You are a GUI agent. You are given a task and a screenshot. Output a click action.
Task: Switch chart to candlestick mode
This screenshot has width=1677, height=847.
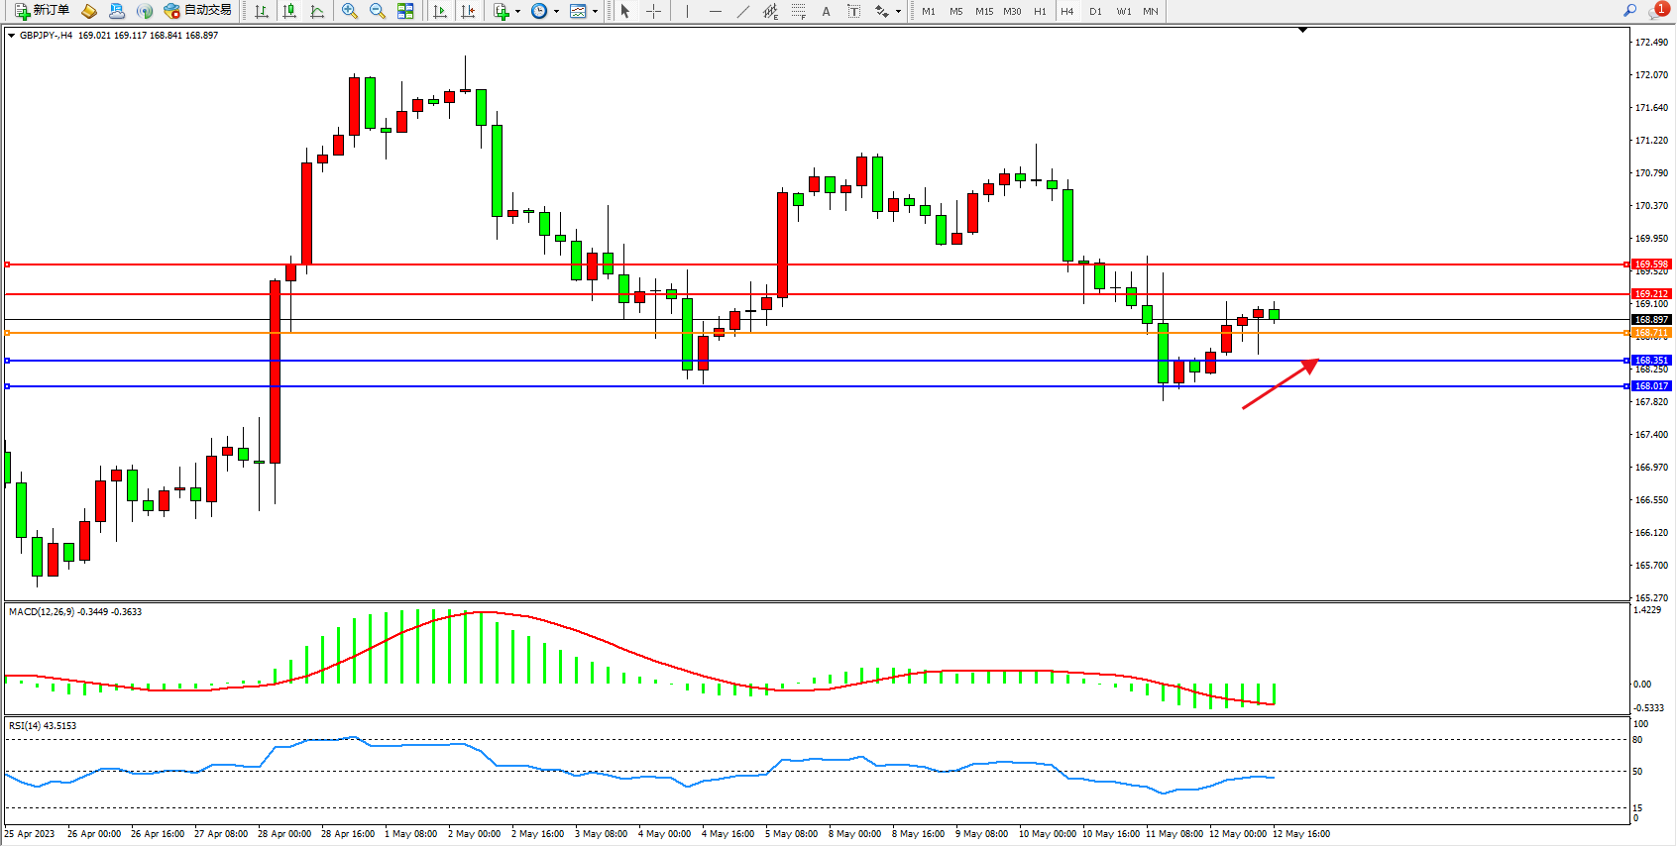(x=289, y=11)
